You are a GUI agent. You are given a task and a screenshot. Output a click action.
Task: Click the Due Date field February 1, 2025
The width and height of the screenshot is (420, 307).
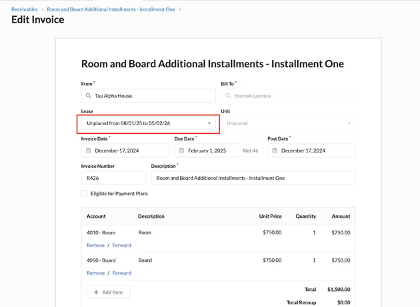click(x=207, y=151)
